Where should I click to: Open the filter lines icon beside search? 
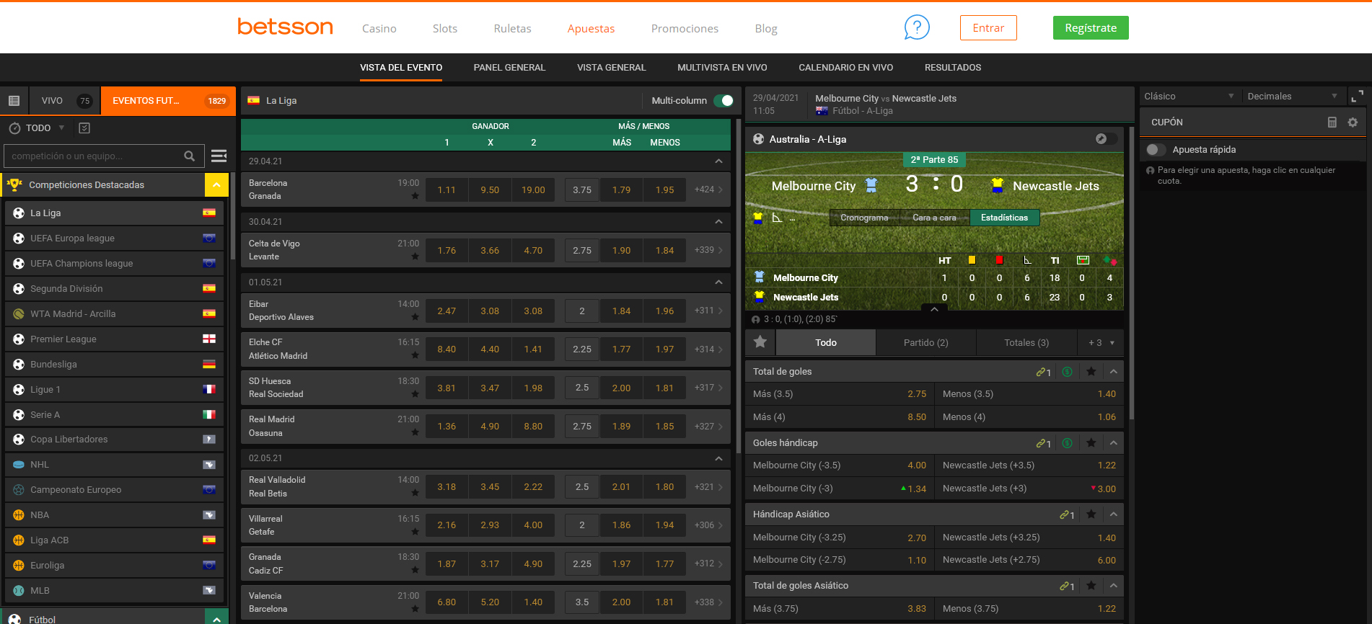pos(219,156)
